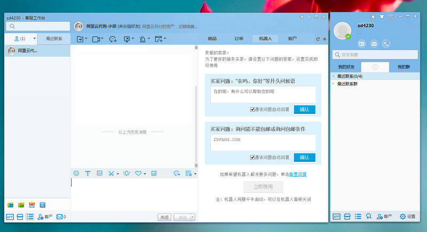Open dropdown beside video camera icon
The image size is (427, 232).
tap(102, 38)
